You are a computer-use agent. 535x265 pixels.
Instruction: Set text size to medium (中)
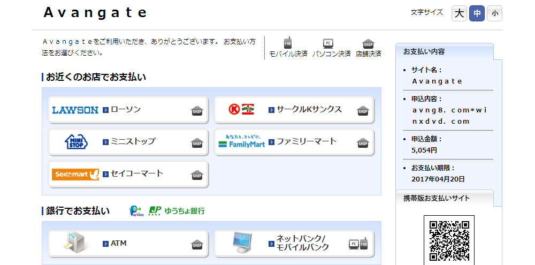[477, 14]
